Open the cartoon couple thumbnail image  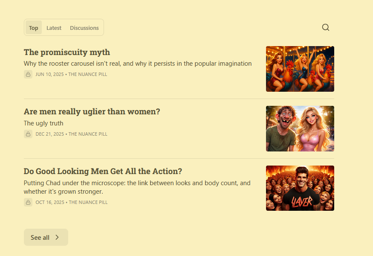(300, 129)
